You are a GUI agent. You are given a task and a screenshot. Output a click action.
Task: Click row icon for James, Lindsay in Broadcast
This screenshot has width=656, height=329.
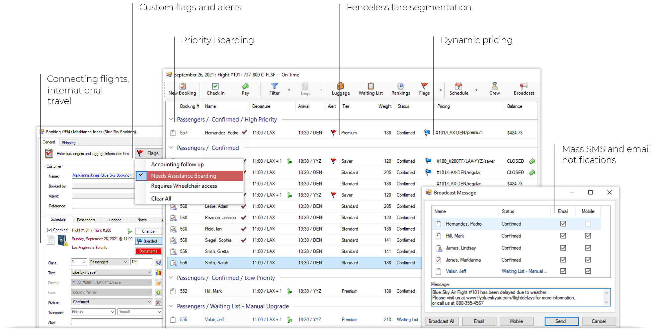click(439, 248)
